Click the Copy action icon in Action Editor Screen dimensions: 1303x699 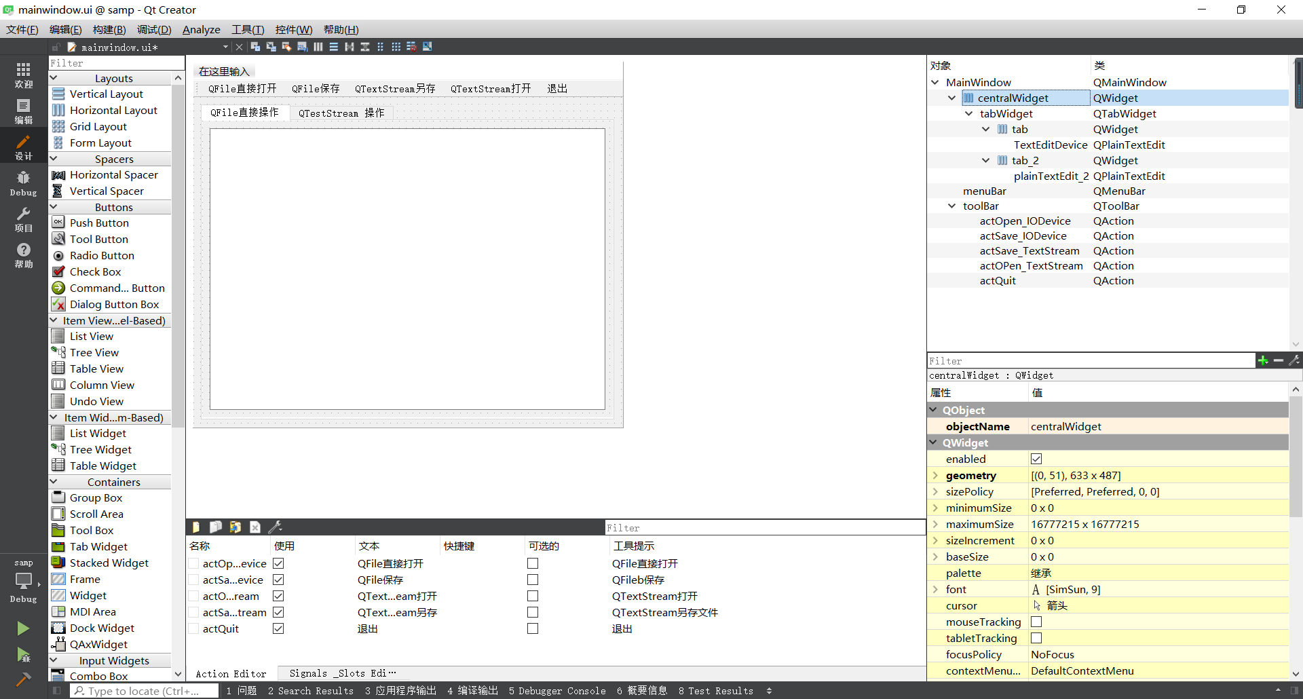coord(216,527)
